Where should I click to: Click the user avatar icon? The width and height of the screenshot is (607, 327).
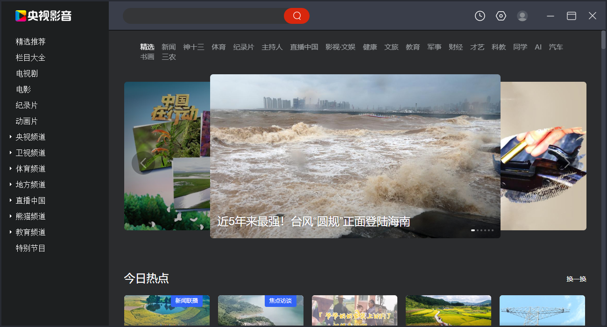click(522, 15)
